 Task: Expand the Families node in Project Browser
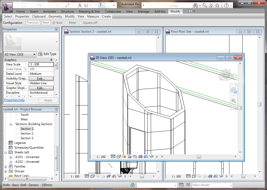click(x=6, y=166)
